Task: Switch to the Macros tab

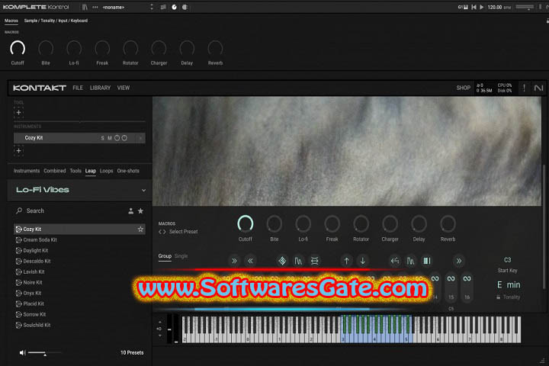Action: [x=11, y=21]
